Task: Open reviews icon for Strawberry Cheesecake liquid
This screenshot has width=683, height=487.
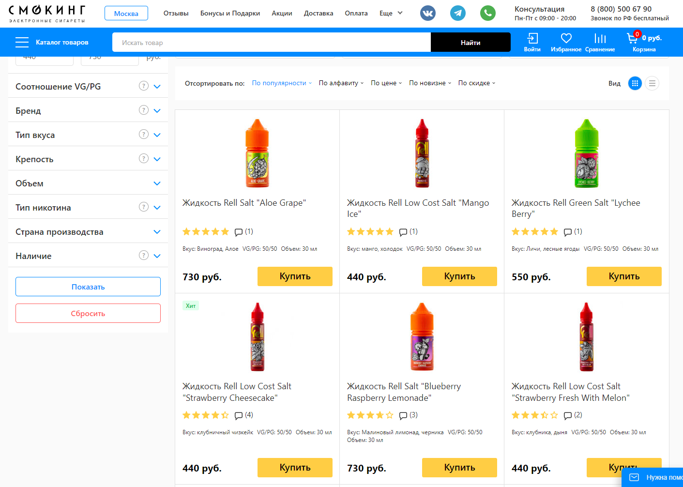Action: [x=239, y=415]
